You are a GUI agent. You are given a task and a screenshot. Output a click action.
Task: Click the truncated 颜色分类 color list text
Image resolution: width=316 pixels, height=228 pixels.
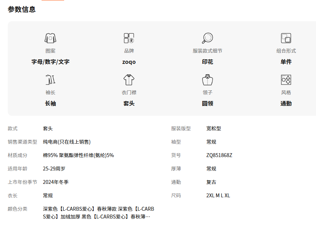pos(98,213)
